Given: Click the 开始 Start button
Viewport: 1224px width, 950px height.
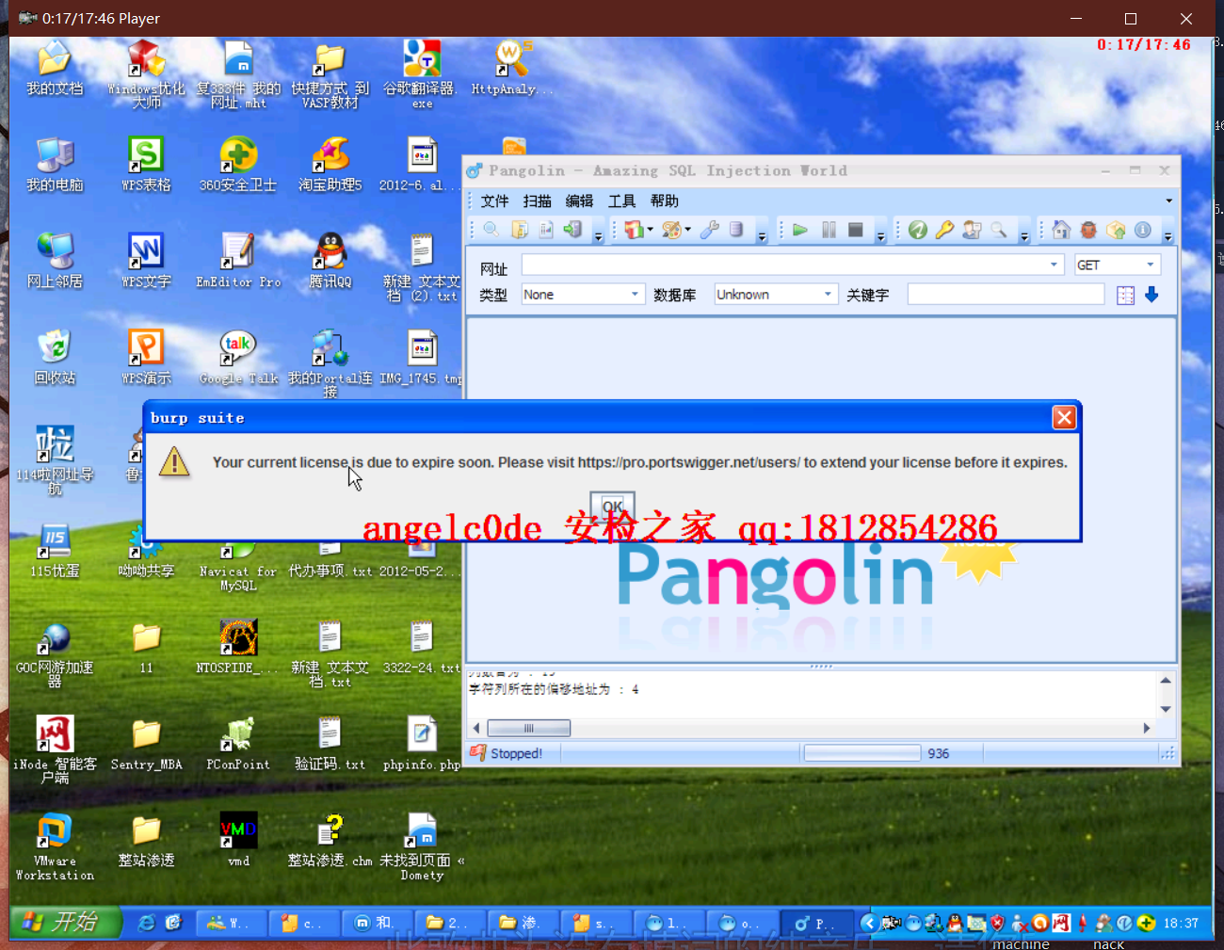Looking at the screenshot, I should coord(66,922).
